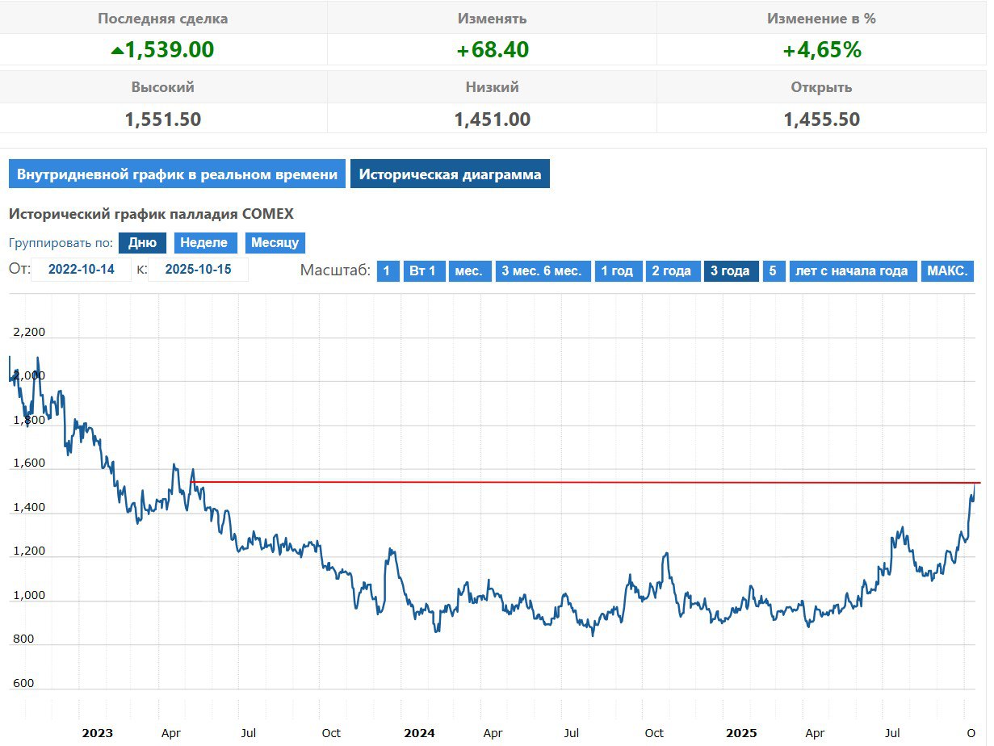Select the 'Вт 1' scale button
994x746 pixels.
[422, 271]
